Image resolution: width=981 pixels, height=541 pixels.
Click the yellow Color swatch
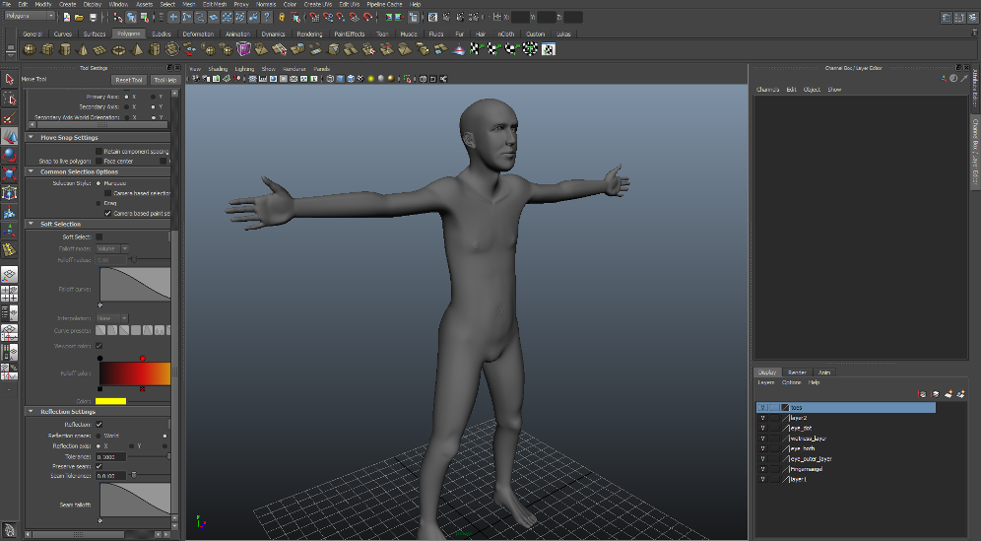coord(110,400)
